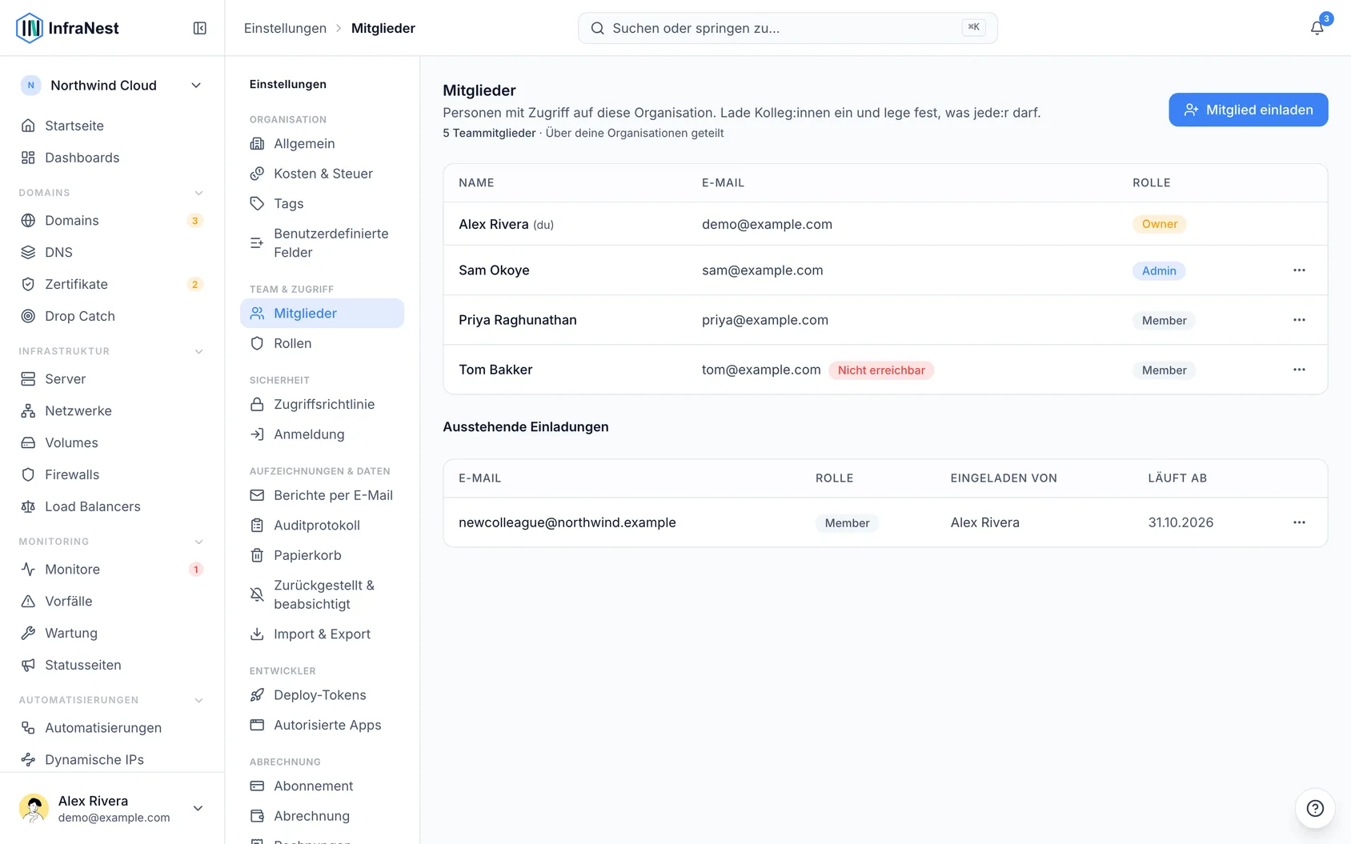
Task: Open Netzwerke in the sidebar
Action: pos(112,410)
